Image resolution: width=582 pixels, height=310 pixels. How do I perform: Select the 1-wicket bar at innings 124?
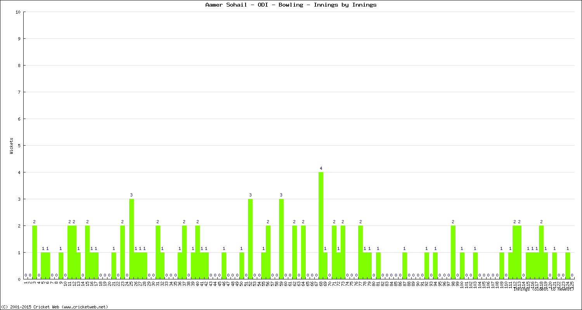click(x=568, y=265)
